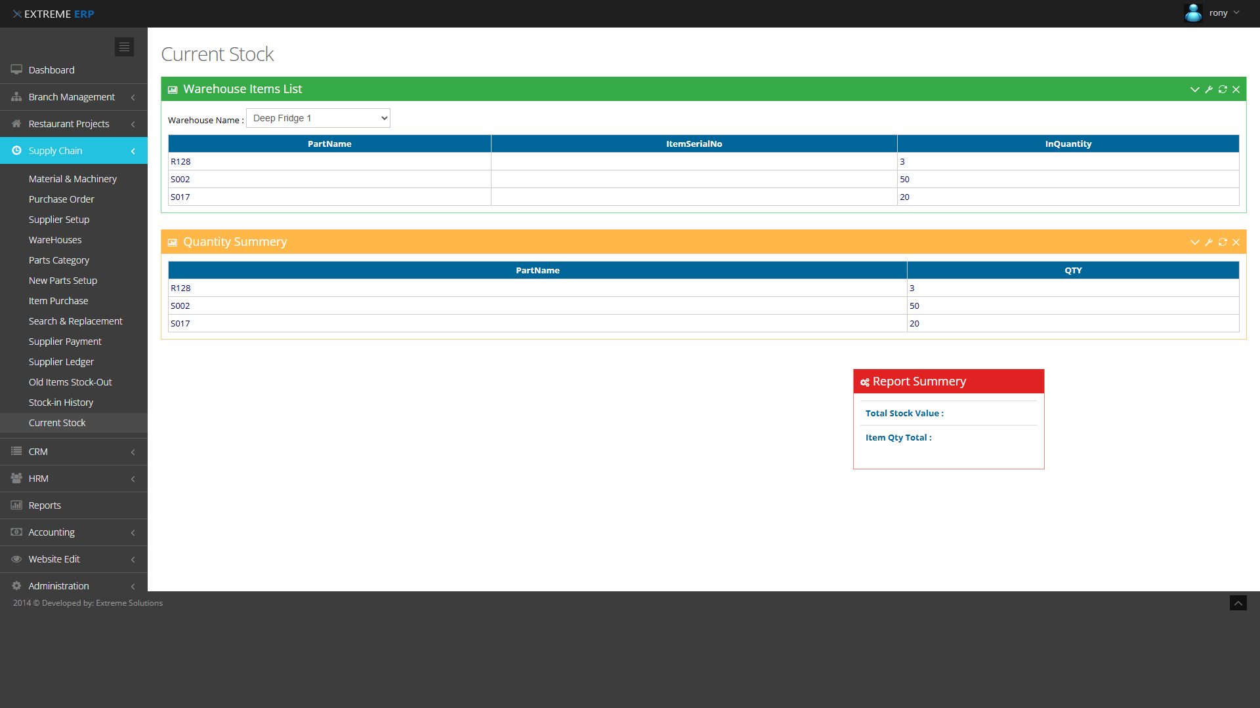Collapse the Warehouse Items List panel chevron
The height and width of the screenshot is (708, 1260).
click(1194, 89)
